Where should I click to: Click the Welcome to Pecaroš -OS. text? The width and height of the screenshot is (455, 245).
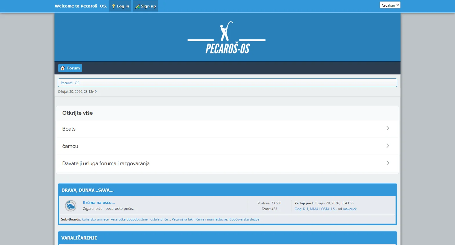point(81,6)
